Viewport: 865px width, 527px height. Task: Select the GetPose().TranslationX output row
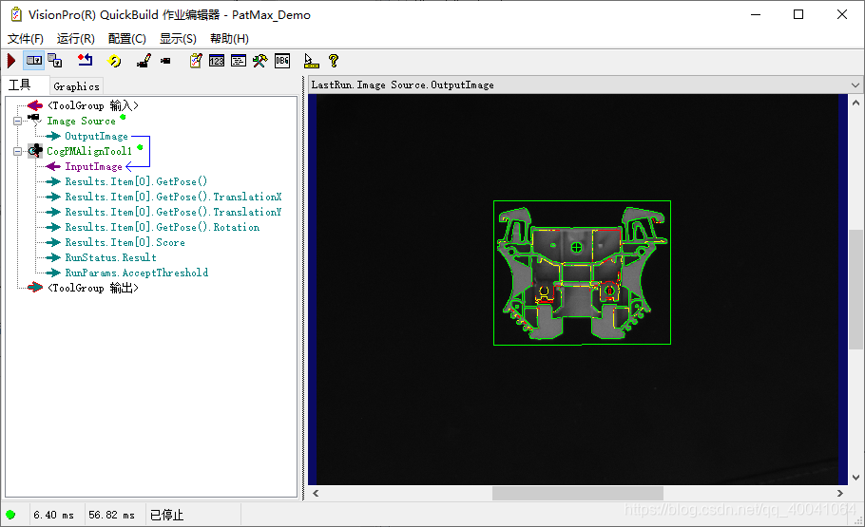tap(173, 197)
